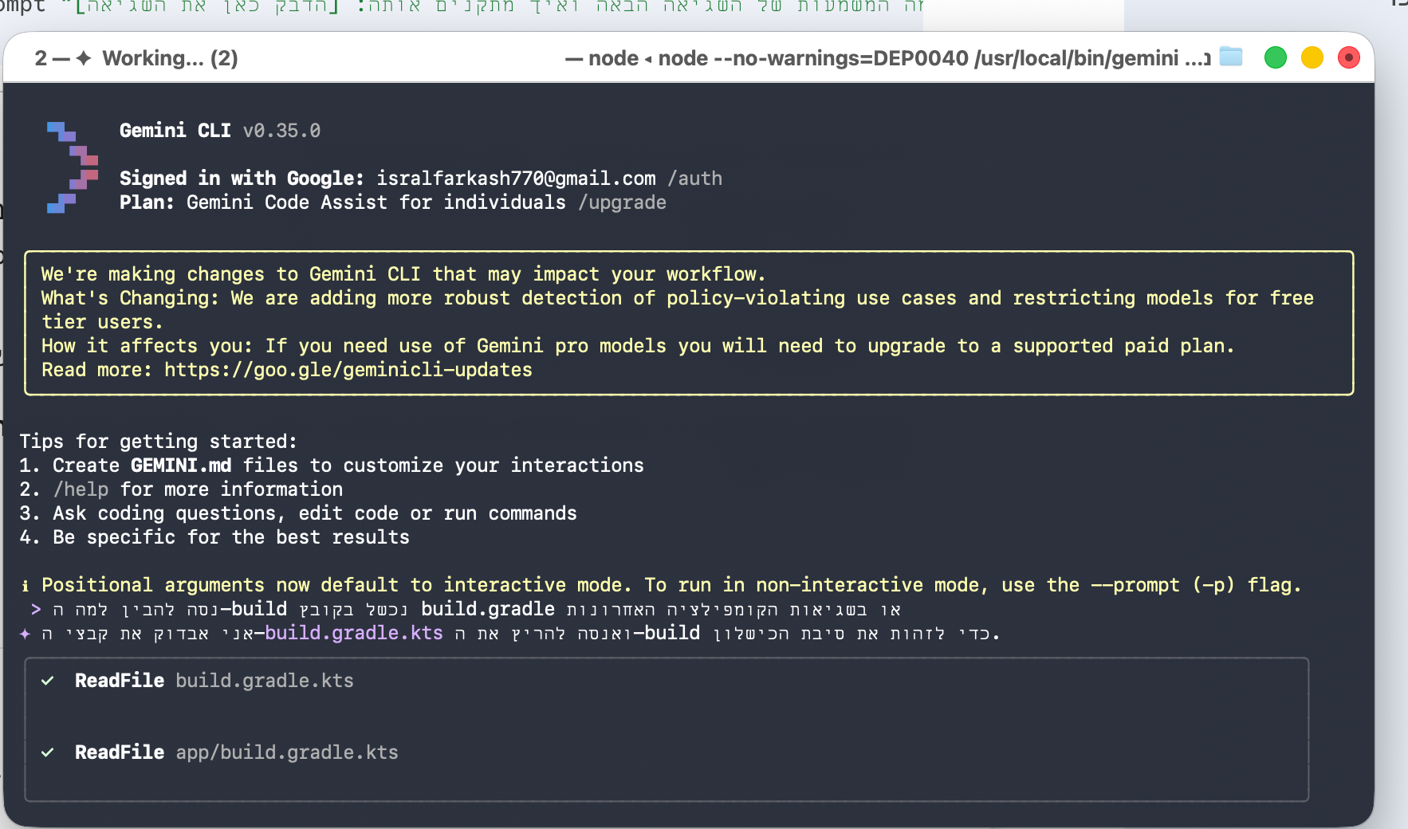
Task: Click the signed-in Gmail address
Action: tap(516, 179)
